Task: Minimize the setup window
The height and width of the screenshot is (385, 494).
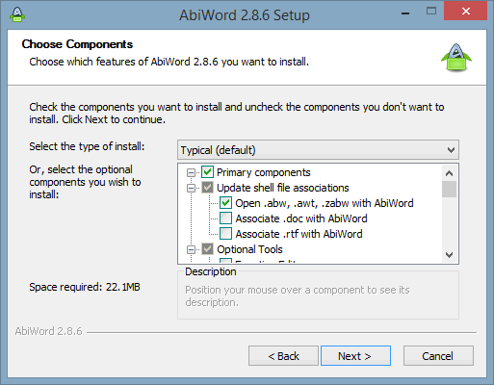Action: point(405,13)
